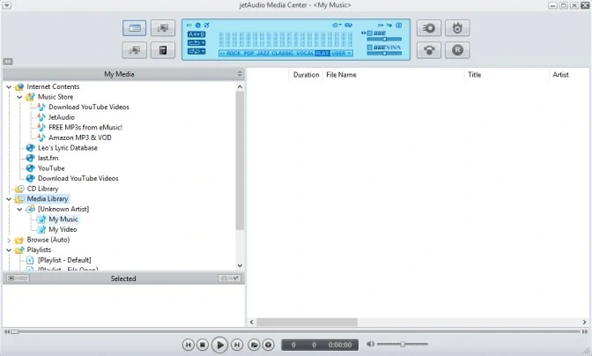The height and width of the screenshot is (356, 592).
Task: Click the eject disc button
Action: (268, 345)
